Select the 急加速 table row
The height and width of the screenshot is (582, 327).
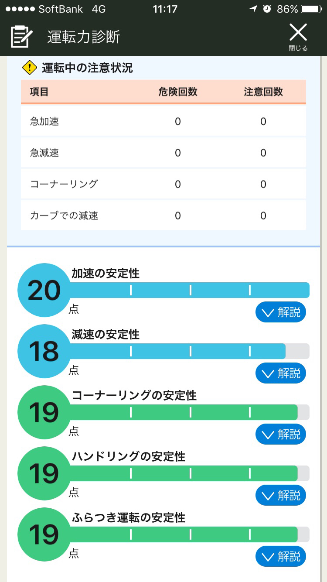pos(163,121)
